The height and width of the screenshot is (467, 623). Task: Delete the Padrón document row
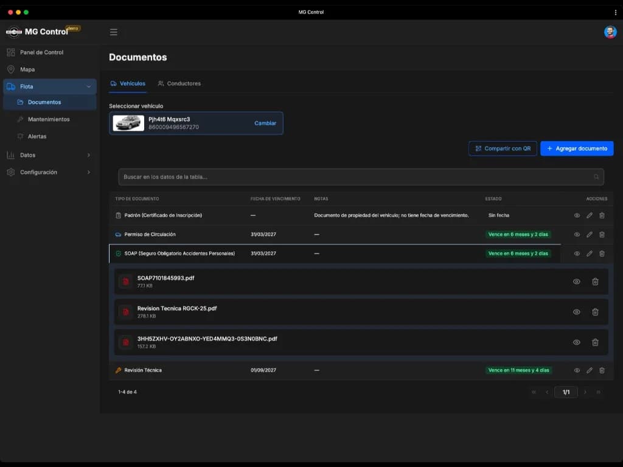coord(602,215)
